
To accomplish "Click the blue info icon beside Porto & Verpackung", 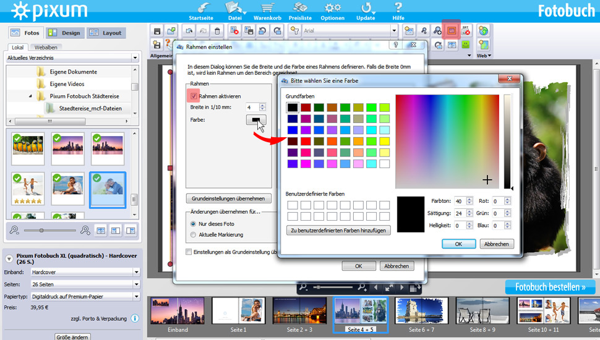I will 135,318.
